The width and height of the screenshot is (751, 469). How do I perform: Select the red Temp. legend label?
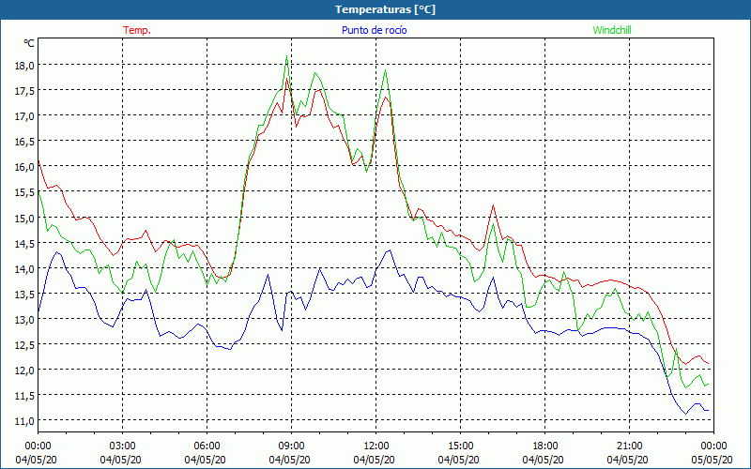point(137,30)
